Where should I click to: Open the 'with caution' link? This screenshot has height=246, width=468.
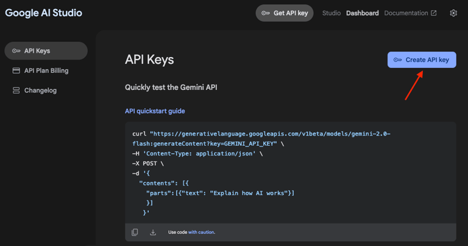(x=201, y=232)
